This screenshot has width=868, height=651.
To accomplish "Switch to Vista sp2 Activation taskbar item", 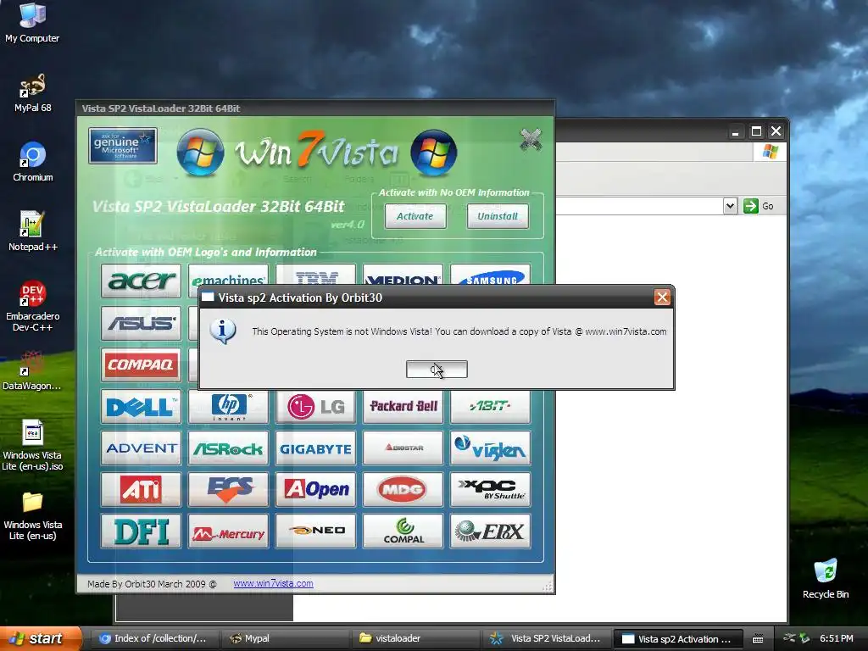I will [x=677, y=639].
